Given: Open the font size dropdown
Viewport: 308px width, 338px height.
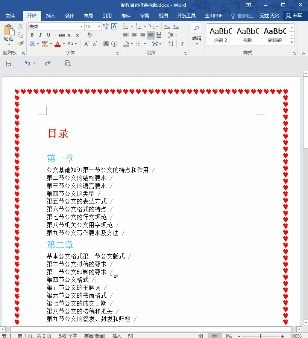Looking at the screenshot, I should click(99, 26).
